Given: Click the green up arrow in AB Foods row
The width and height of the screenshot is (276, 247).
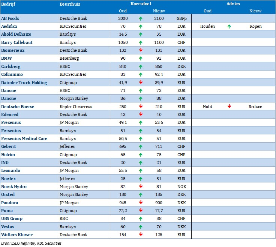Looking at the screenshot, I should tap(140, 18).
